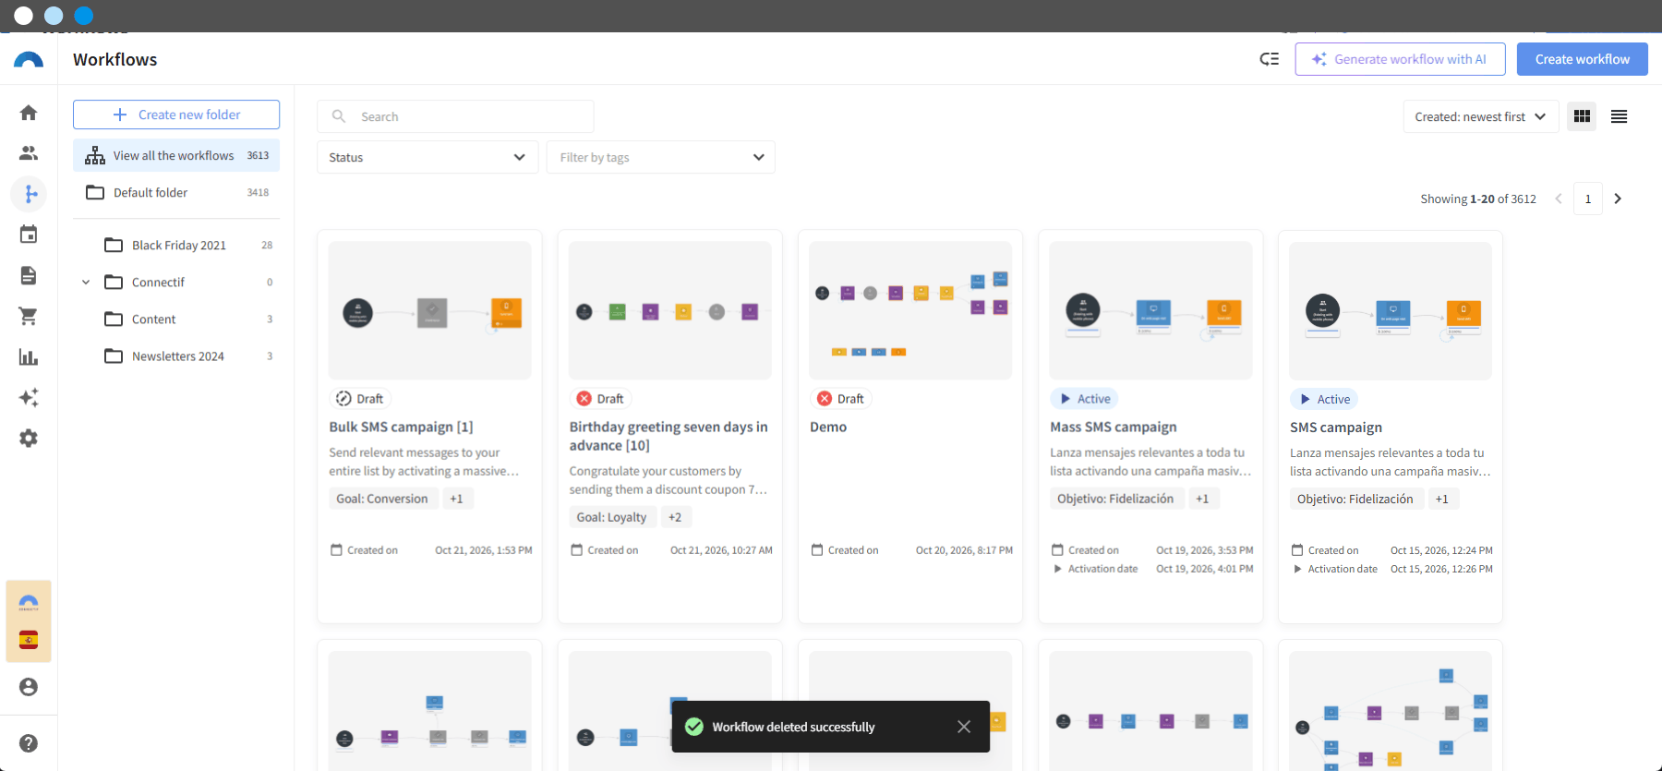This screenshot has height=771, width=1662.
Task: Open the user account icon
Action: click(29, 687)
